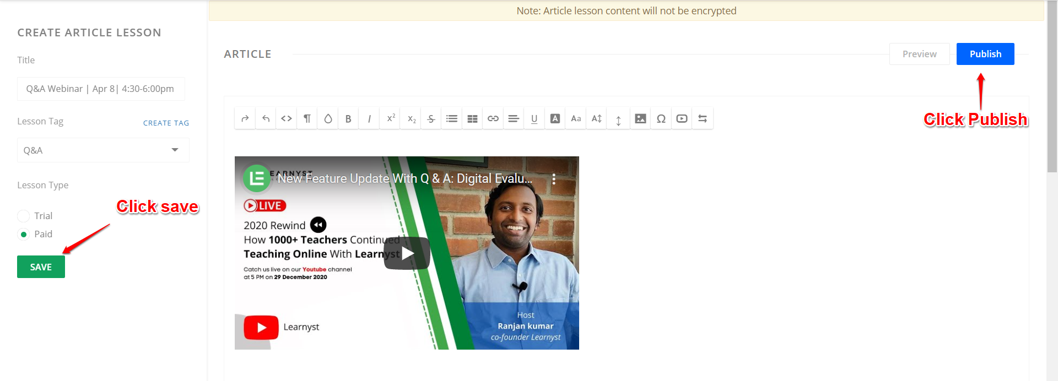Open the Q&A lesson tag dropdown
This screenshot has height=381, width=1058.
click(103, 150)
